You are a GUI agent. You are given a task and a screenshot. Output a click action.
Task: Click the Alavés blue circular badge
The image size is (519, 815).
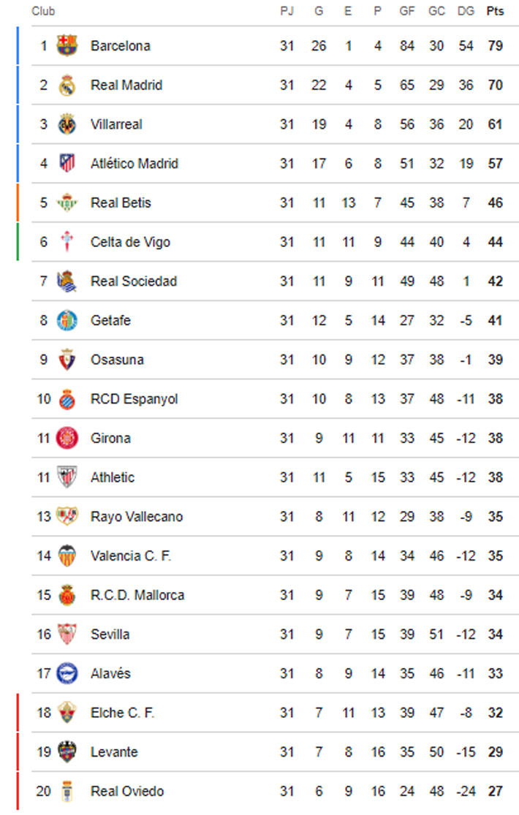(x=67, y=674)
